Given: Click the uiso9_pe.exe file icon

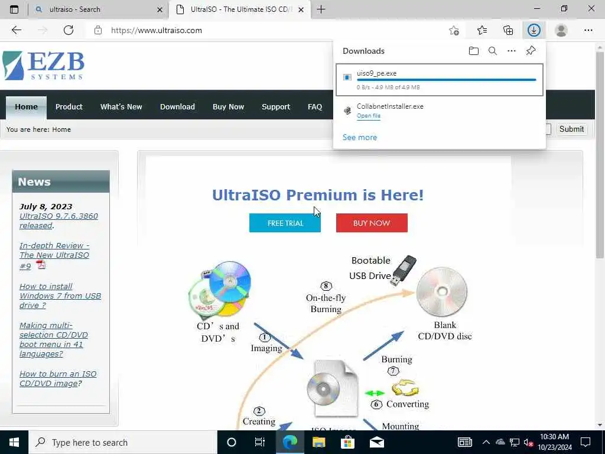Looking at the screenshot, I should point(347,77).
